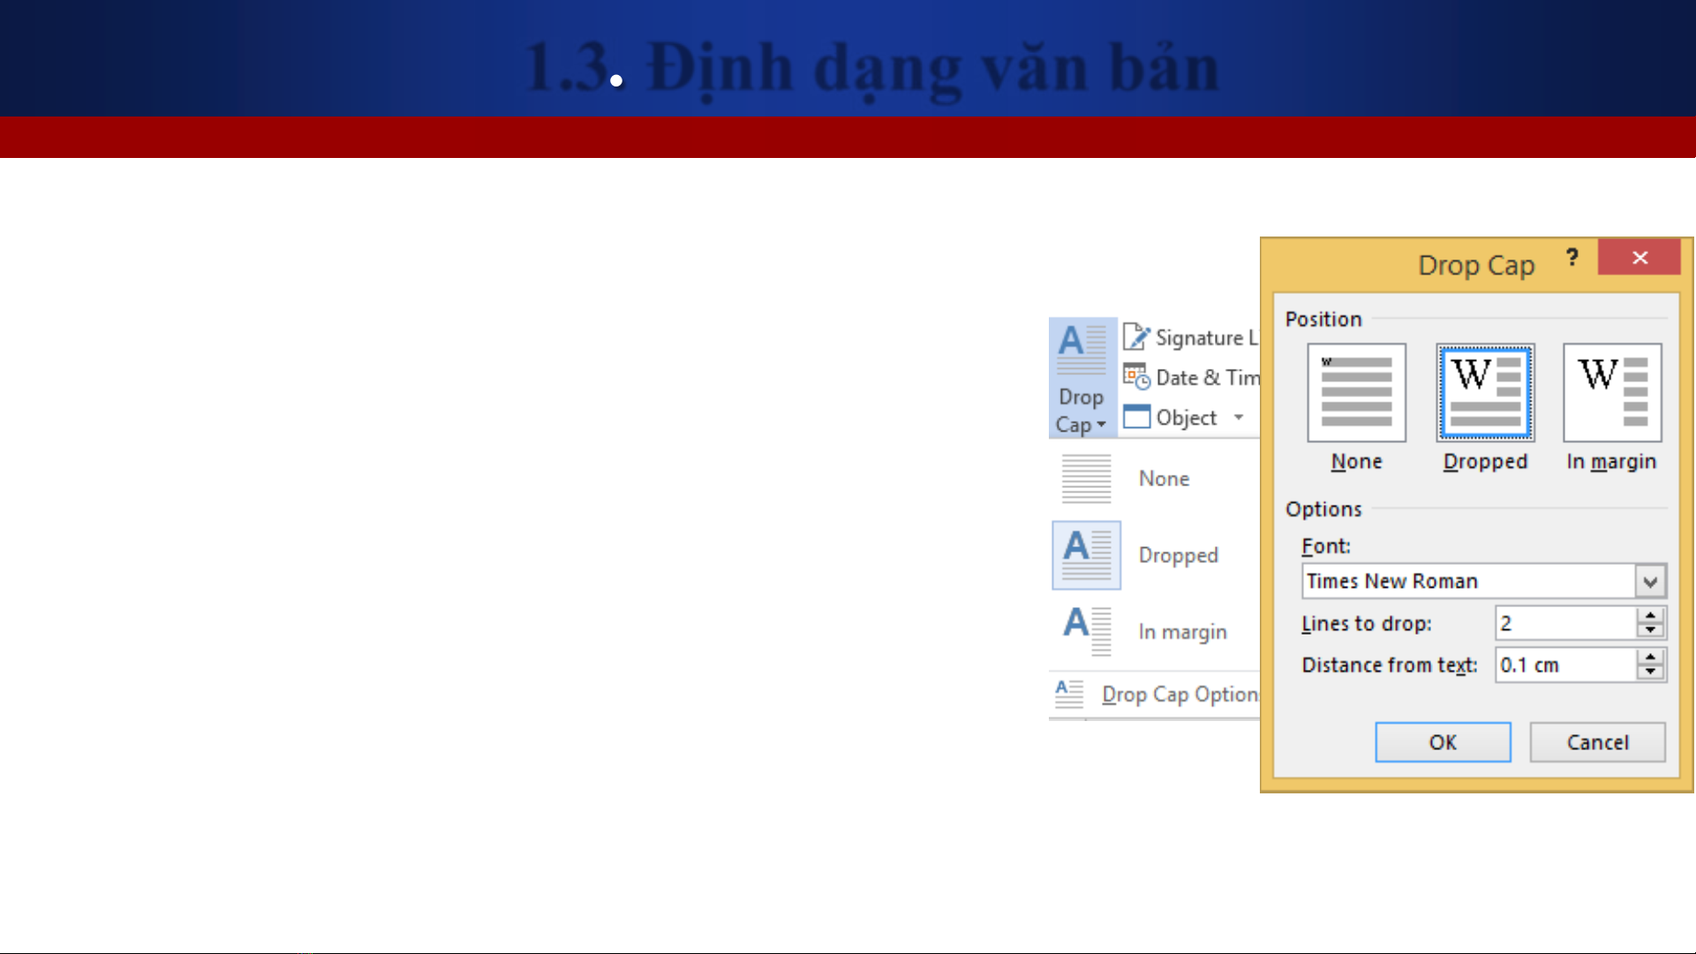Image resolution: width=1696 pixels, height=954 pixels.
Task: Choose None in the Drop Cap menu
Action: pos(1155,478)
